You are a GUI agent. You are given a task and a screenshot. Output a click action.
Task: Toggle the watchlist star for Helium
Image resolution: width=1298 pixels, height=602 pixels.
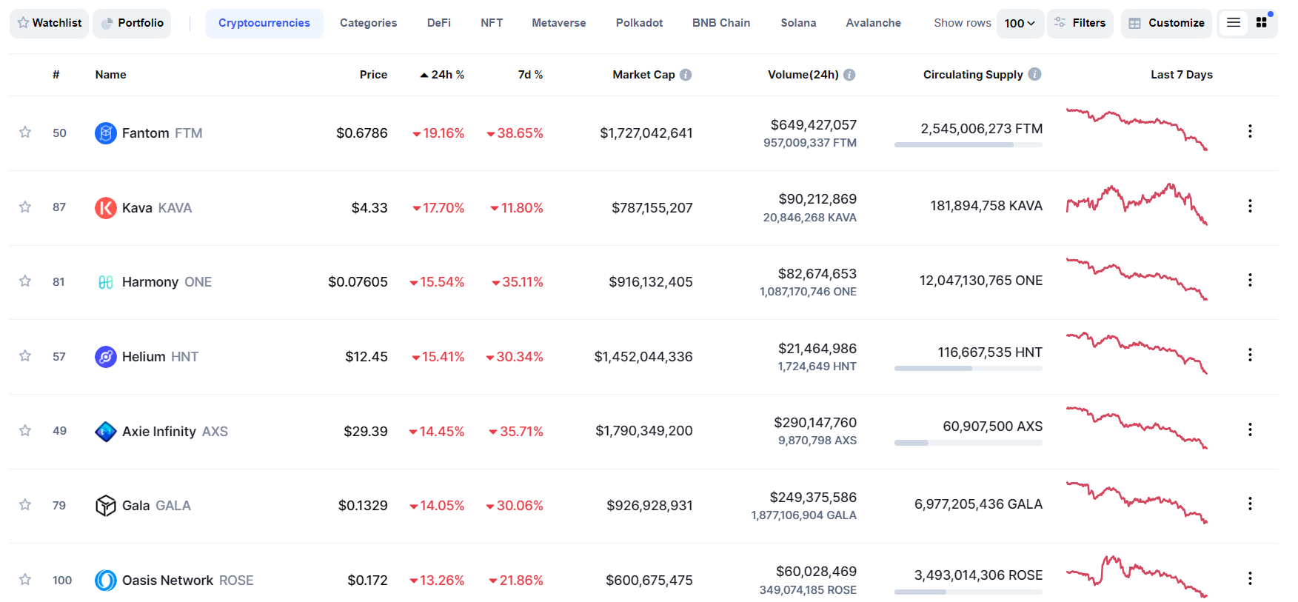[25, 356]
